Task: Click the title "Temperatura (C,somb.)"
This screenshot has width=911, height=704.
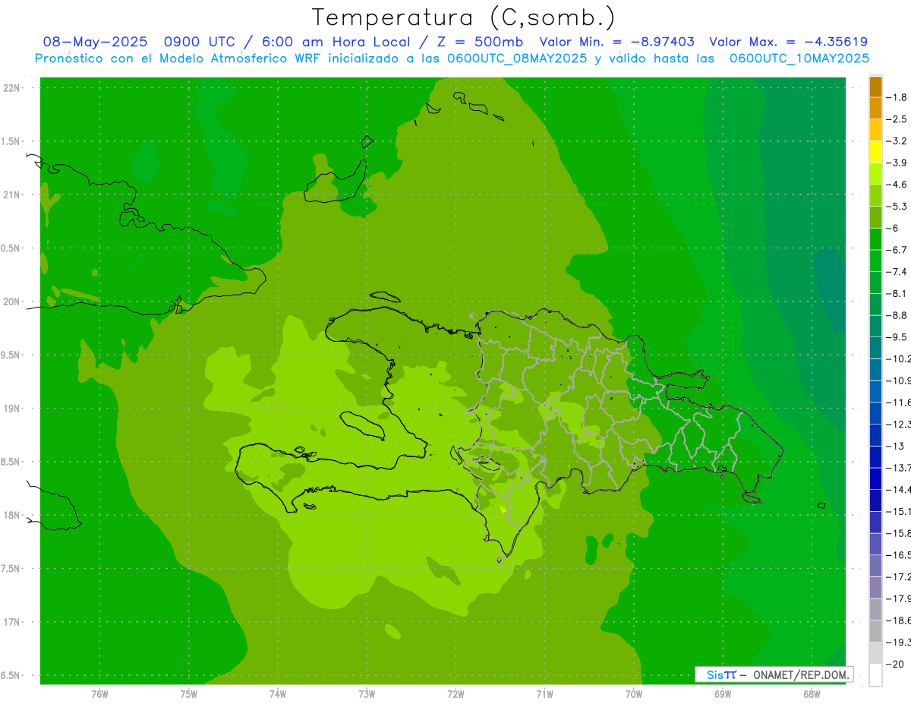Action: (463, 17)
